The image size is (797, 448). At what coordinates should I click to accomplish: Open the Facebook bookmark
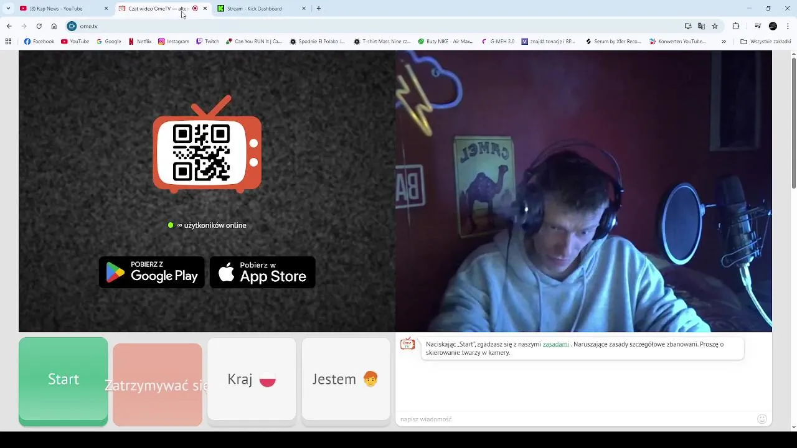[39, 42]
